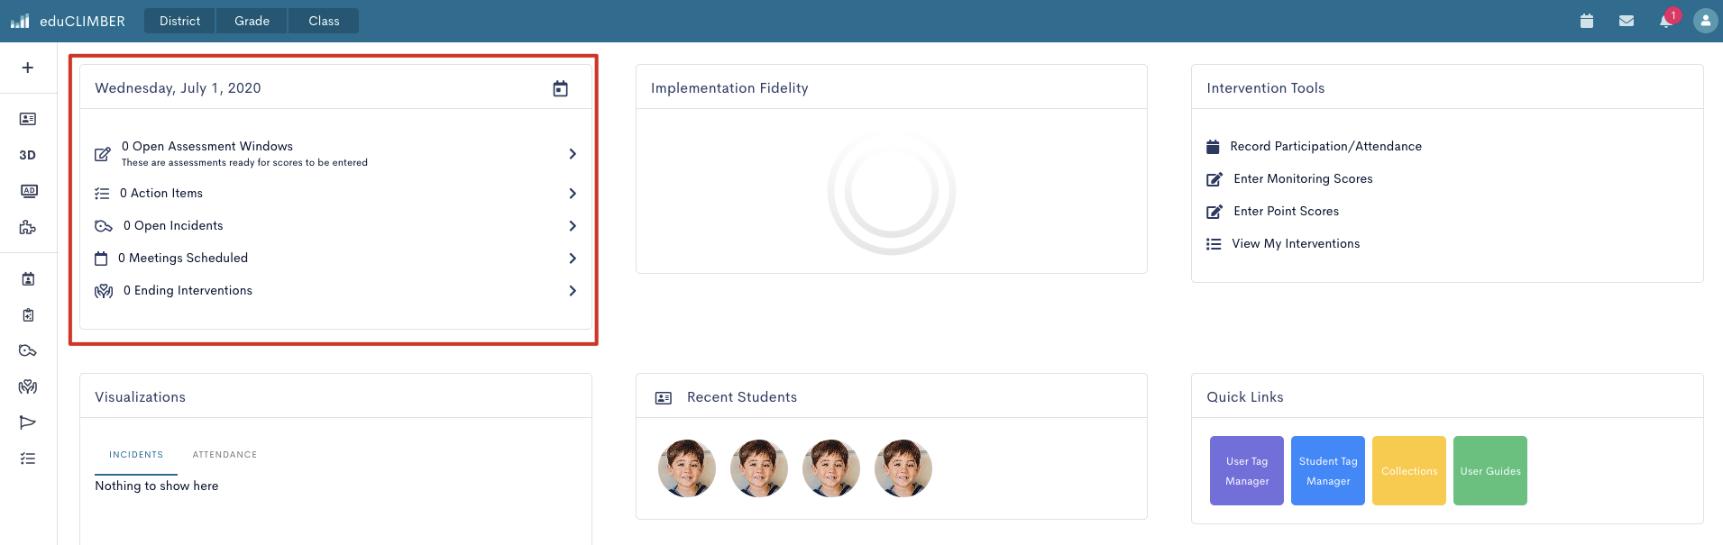Click the yellow Collections tile
The width and height of the screenshot is (1723, 545).
pos(1409,471)
